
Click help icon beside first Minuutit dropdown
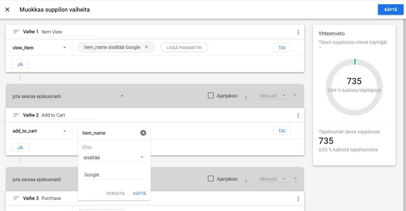(x=295, y=96)
